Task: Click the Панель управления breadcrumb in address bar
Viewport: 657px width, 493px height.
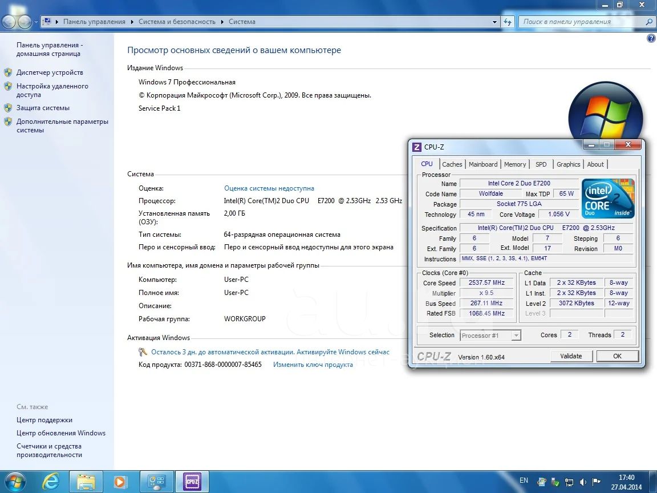Action: pos(94,22)
